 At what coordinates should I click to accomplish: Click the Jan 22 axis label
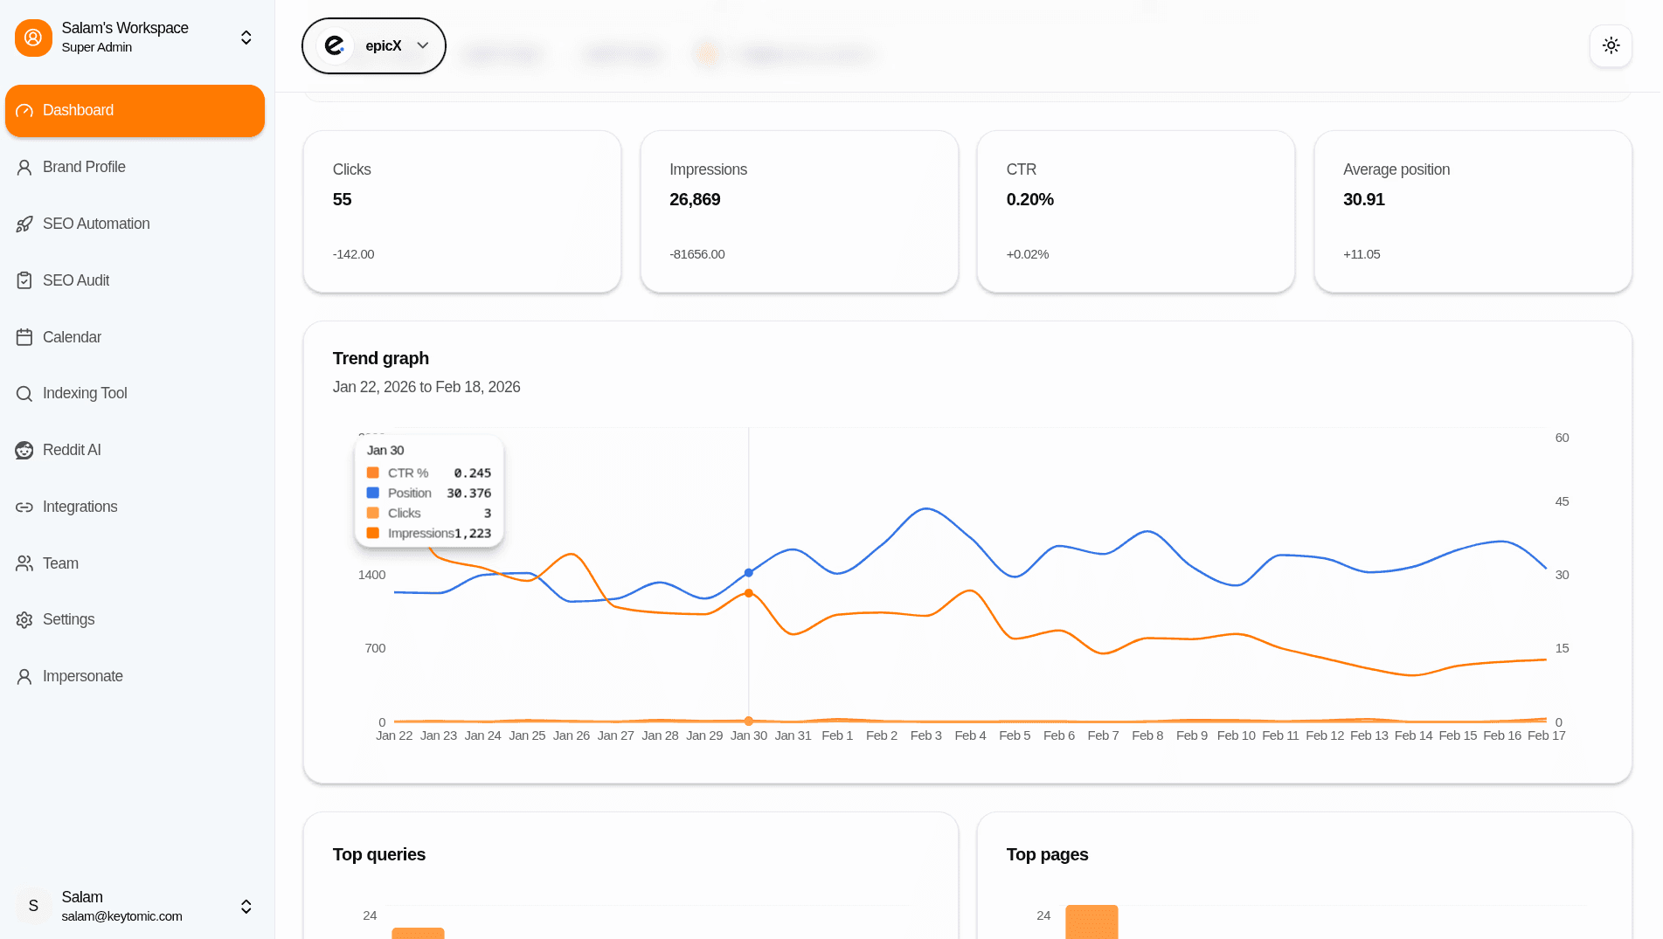[394, 735]
